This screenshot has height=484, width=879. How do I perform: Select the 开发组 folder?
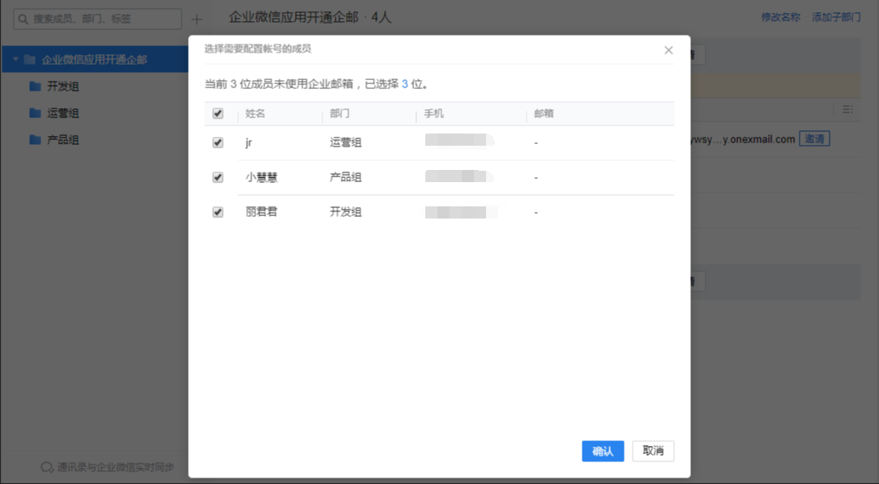[x=62, y=87]
